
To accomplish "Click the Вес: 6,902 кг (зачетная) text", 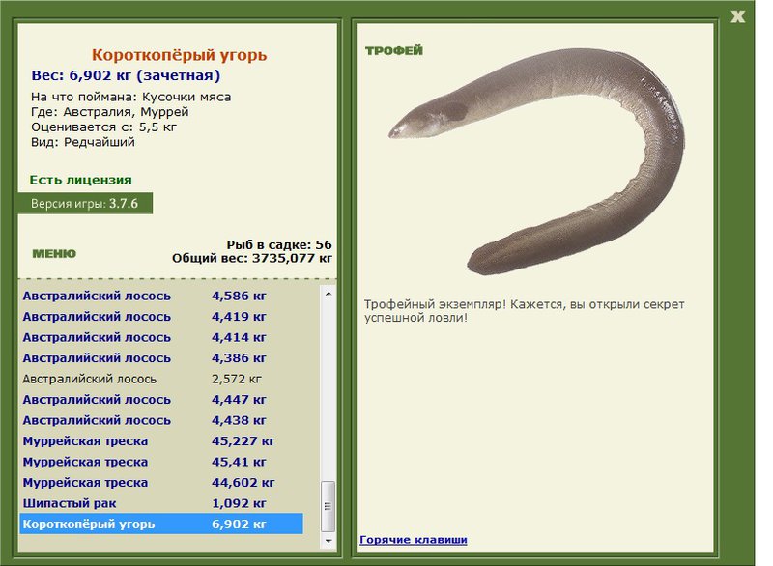I will coord(126,75).
